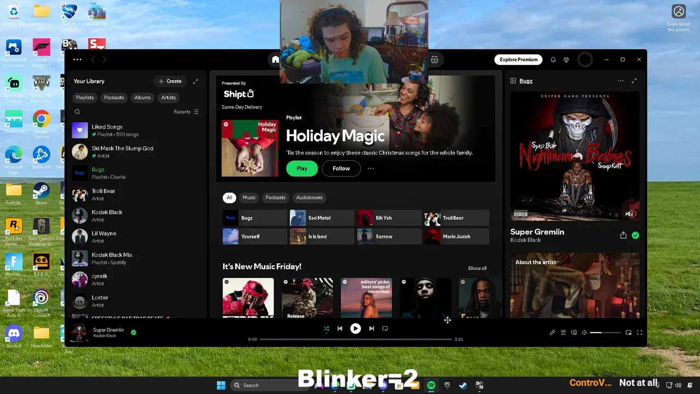The height and width of the screenshot is (394, 700).
Task: Open the What's New notifications bell
Action: (x=553, y=60)
